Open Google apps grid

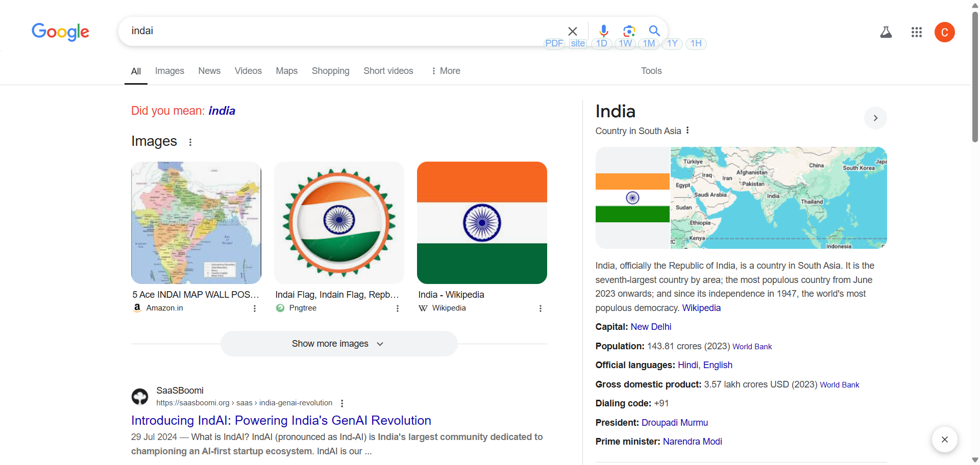(x=917, y=32)
